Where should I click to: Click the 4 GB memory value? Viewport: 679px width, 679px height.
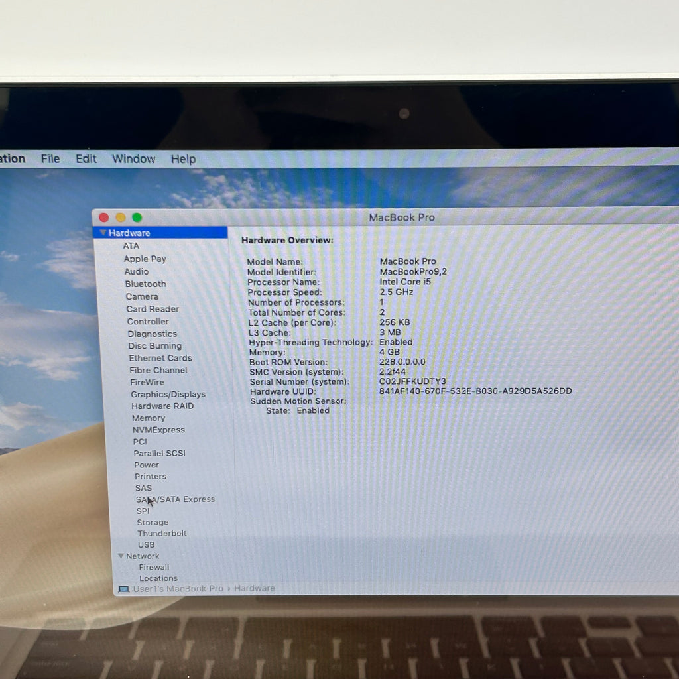[389, 352]
